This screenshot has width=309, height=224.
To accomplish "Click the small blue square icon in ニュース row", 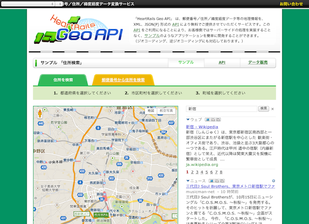I will tap(274, 181).
